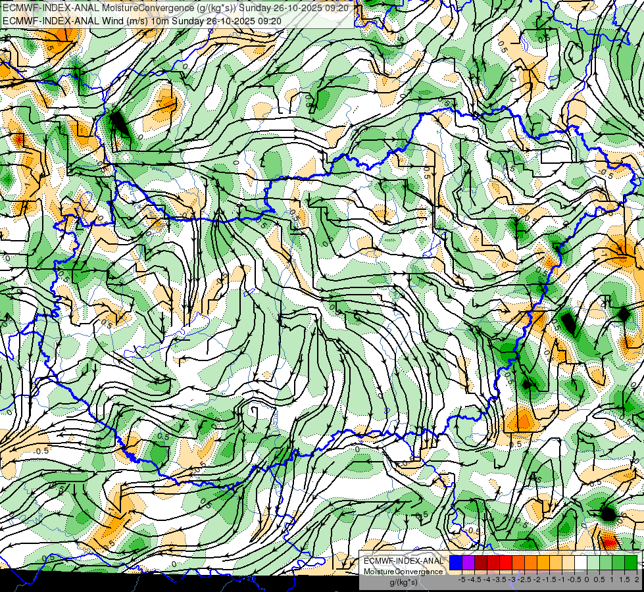This screenshot has width=644, height=592.
Task: Select the white legend swatch between -0.5 and 0
Action: [x=581, y=563]
